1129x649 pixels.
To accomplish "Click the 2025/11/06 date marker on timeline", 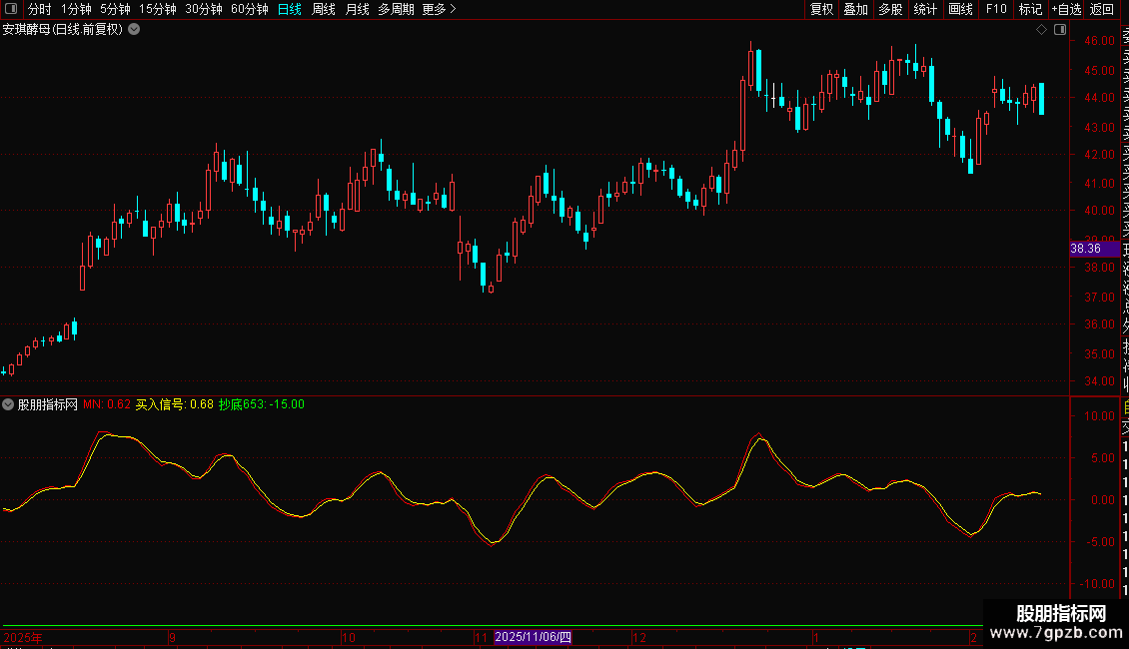I will tap(533, 637).
